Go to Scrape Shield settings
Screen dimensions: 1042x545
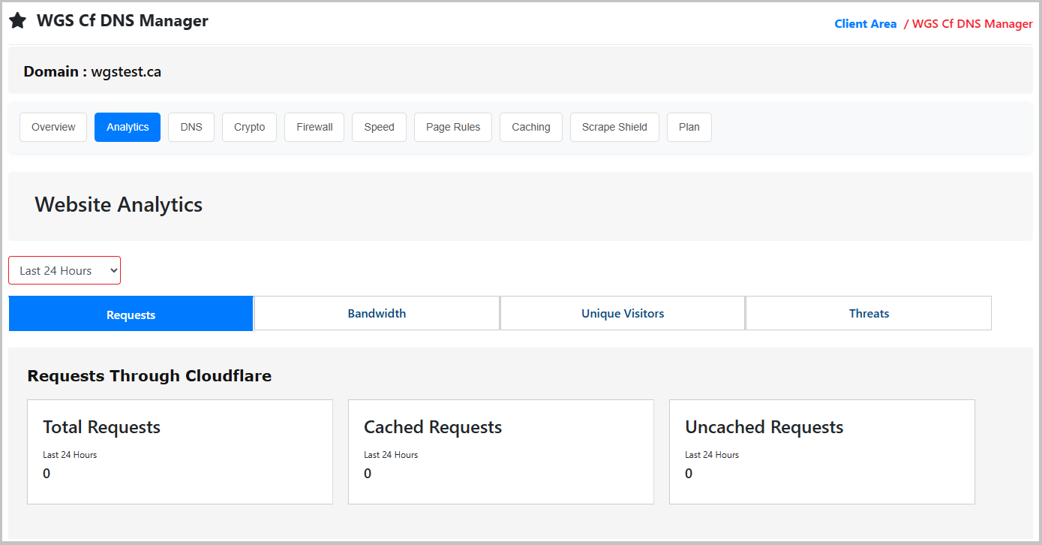click(614, 127)
